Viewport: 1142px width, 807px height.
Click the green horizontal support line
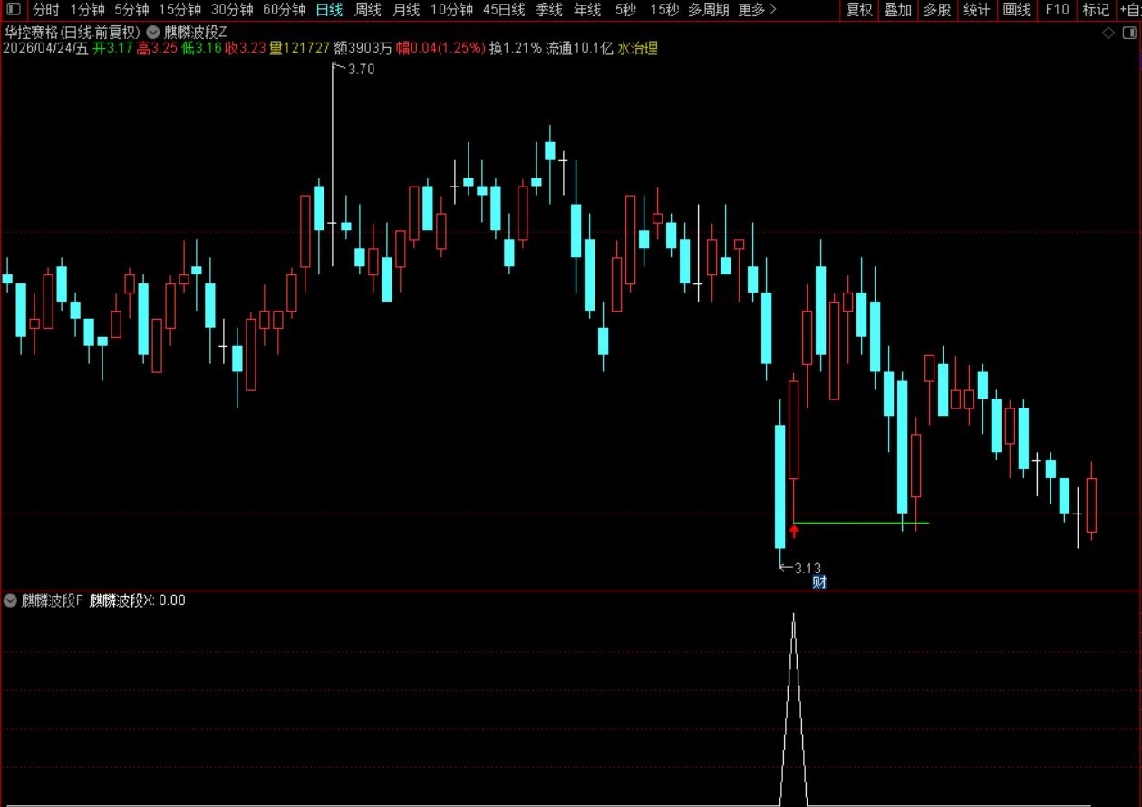coord(861,523)
